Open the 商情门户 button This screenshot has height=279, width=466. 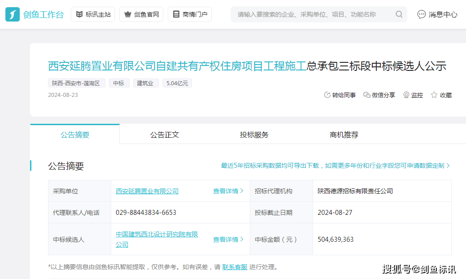190,14
